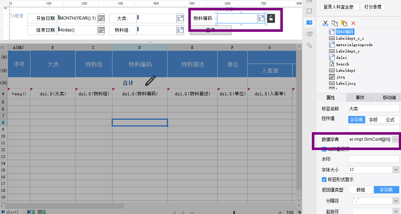
Task: Click the select-all grid corner icon
Action: (x=3, y=48)
